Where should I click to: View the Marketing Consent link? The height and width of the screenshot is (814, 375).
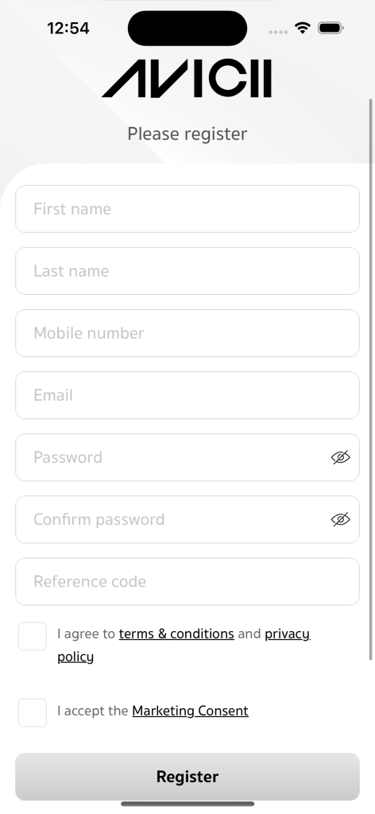click(191, 711)
